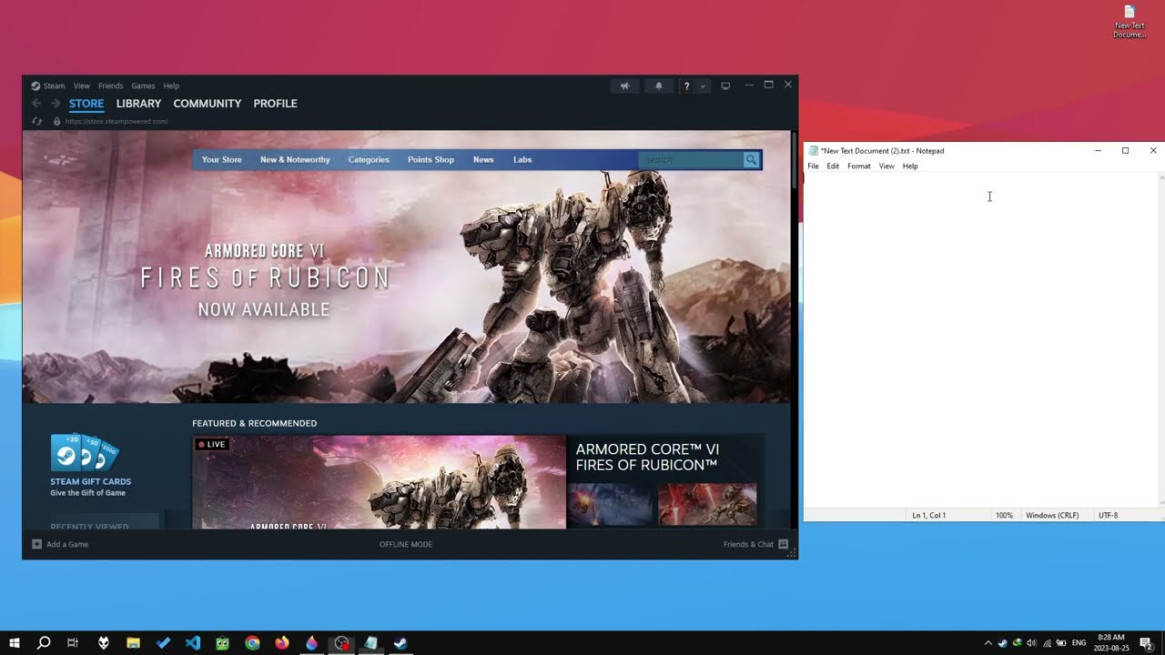Open Windows taskbar search
1165x655 pixels.
44,643
